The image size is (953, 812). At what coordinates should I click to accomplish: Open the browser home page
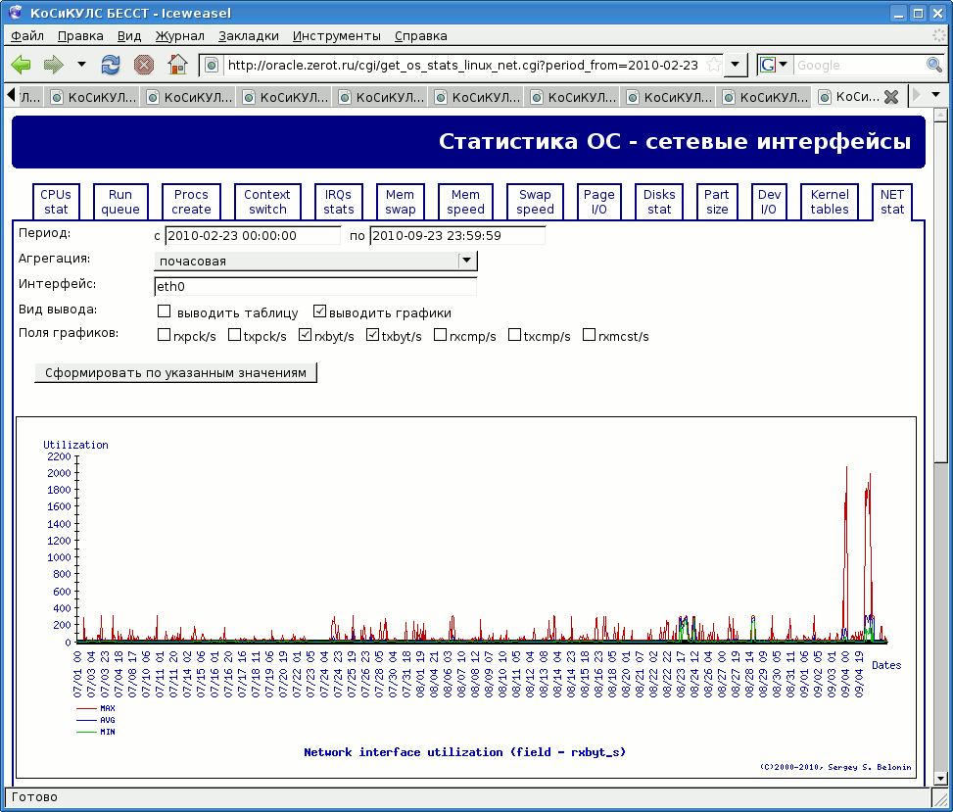point(177,65)
